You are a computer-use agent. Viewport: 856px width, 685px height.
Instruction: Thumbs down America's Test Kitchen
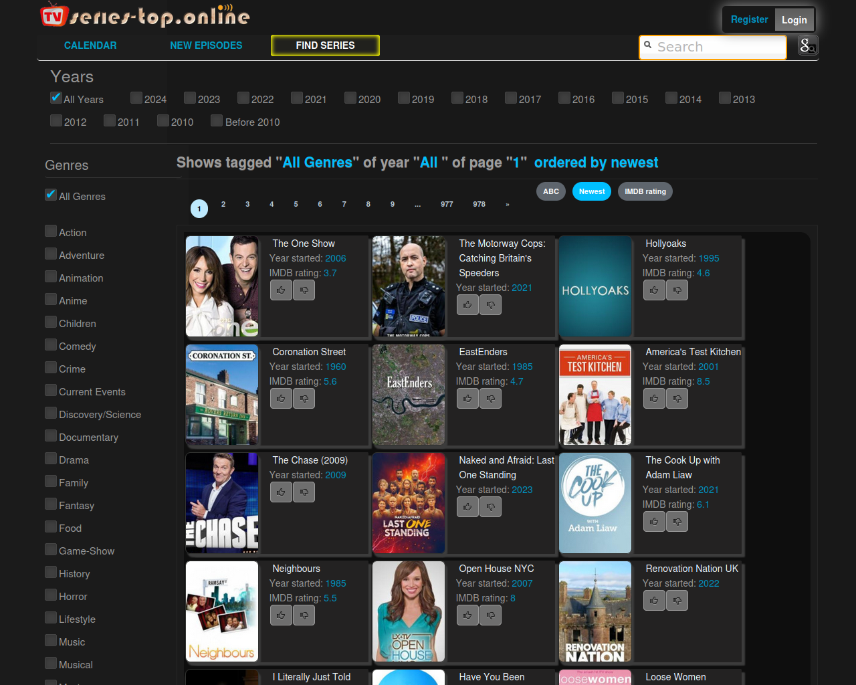coord(677,399)
